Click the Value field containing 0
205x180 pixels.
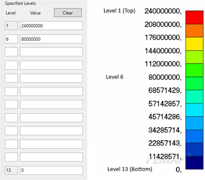[x=51, y=170]
